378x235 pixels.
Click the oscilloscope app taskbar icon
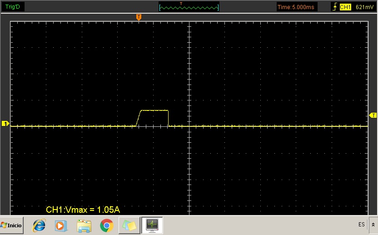pos(152,225)
